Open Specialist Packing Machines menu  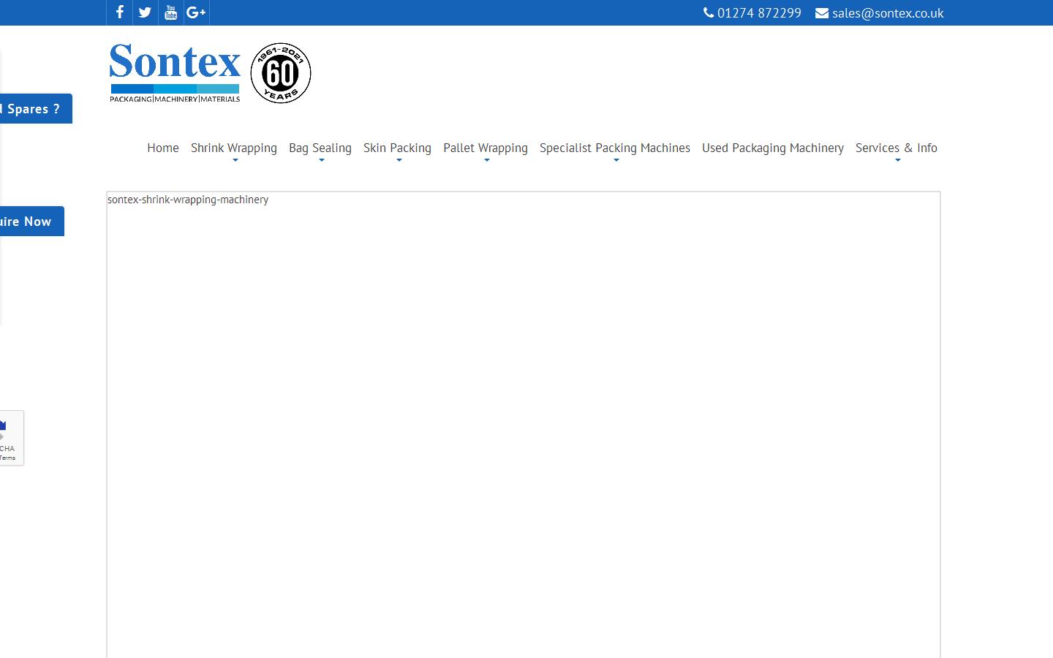(614, 148)
